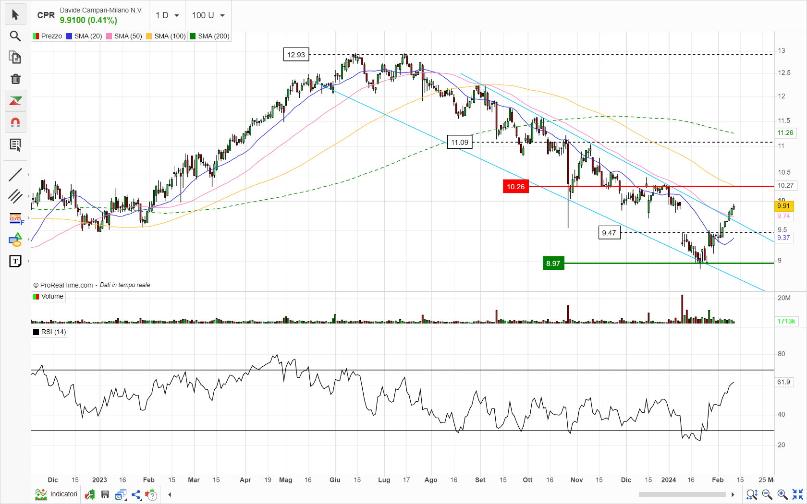807x504 pixels.
Task: Select the geometric shapes drawing tool
Action: [15, 240]
